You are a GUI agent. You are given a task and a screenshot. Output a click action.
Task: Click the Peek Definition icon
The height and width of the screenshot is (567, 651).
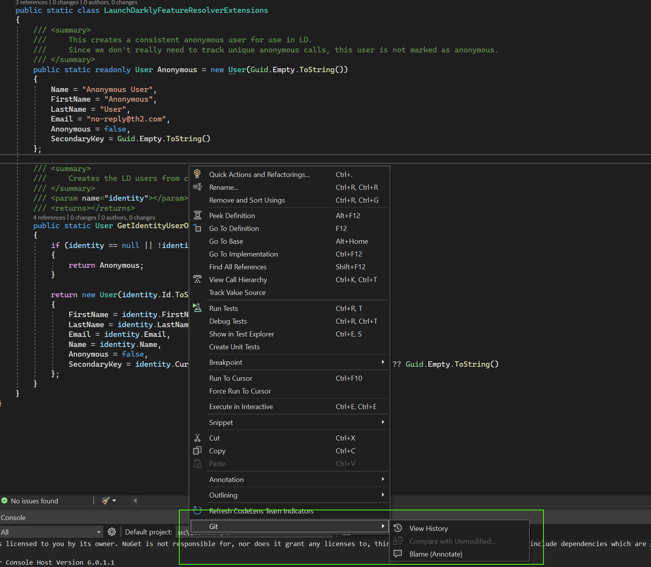coord(198,215)
